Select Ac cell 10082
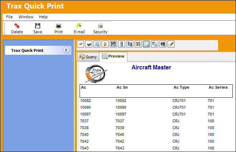Image resolution: width=236 pixels, height=152 pixels. click(85, 100)
